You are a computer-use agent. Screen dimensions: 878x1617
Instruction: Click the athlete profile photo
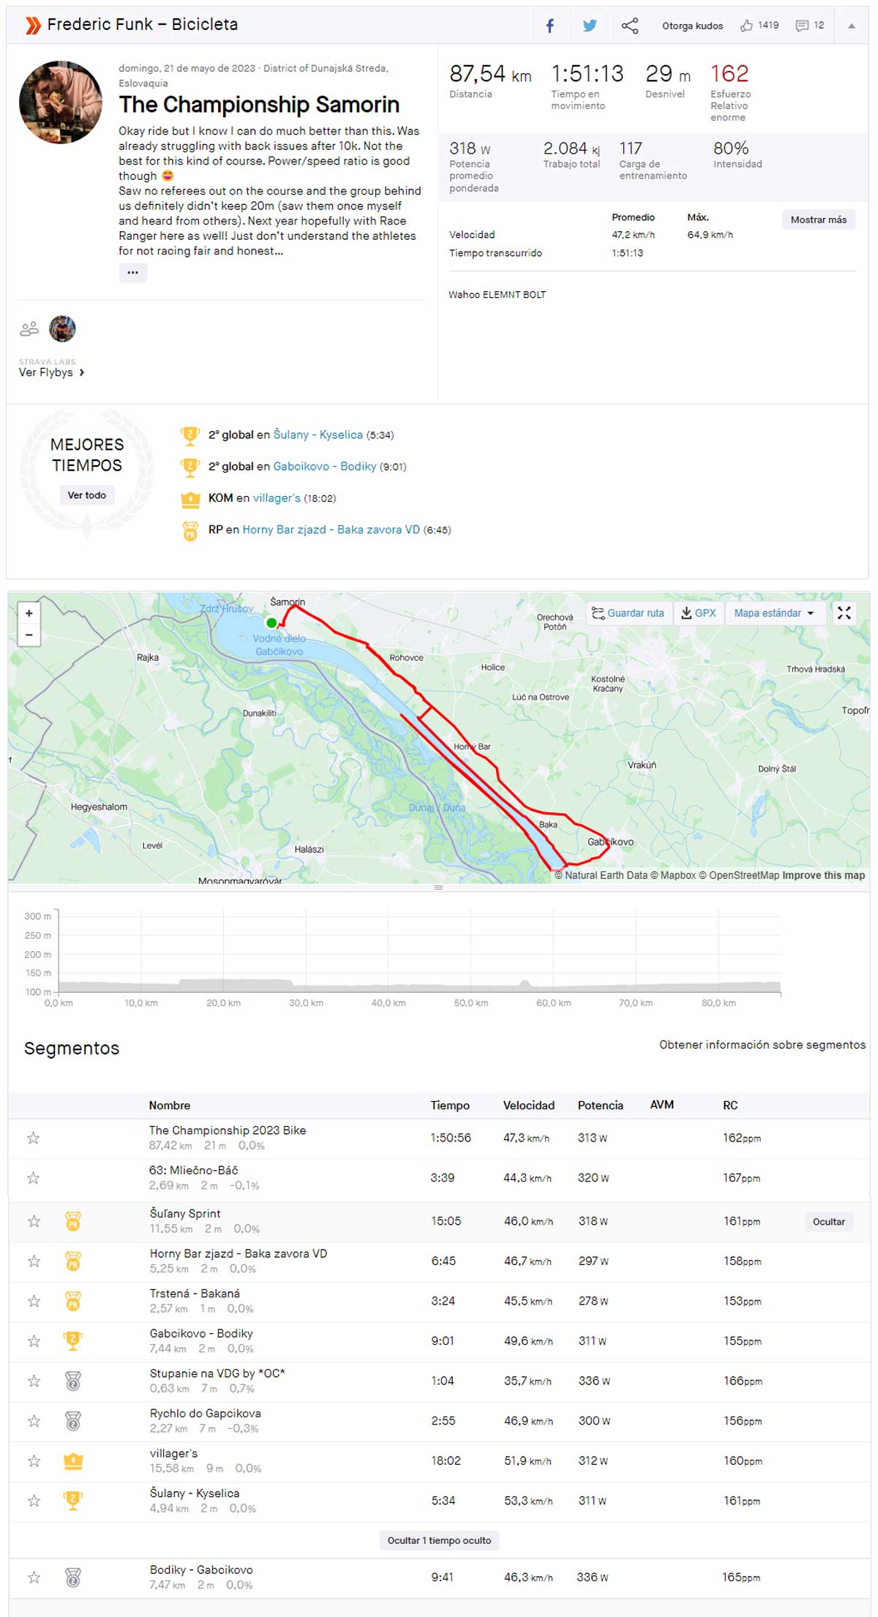(x=61, y=102)
